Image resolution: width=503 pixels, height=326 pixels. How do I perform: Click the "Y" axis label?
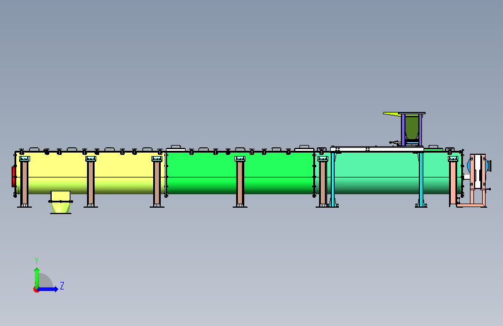click(37, 261)
